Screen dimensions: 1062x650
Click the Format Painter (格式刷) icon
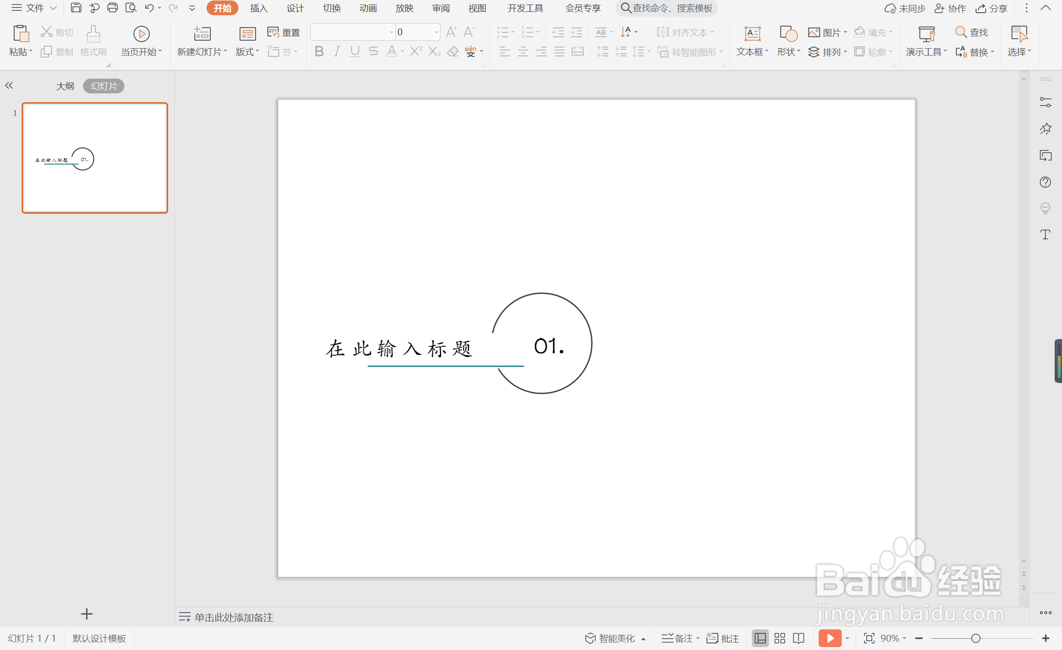[x=93, y=34]
